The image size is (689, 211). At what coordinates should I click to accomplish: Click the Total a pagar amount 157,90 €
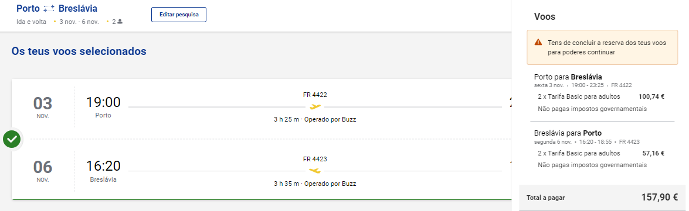click(660, 198)
